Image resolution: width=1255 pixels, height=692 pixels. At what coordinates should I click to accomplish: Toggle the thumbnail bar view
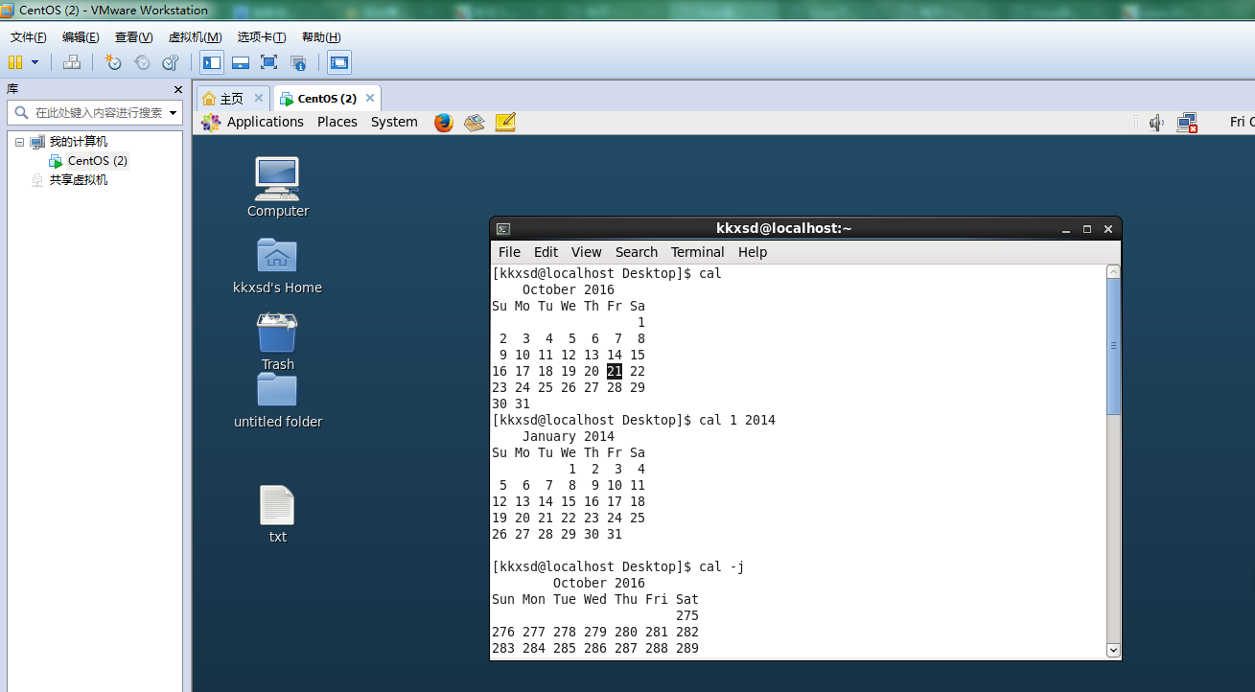click(x=241, y=62)
